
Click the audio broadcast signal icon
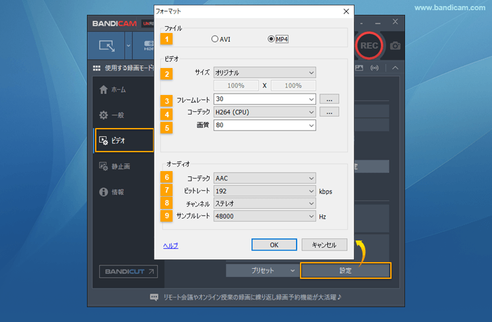[x=374, y=68]
